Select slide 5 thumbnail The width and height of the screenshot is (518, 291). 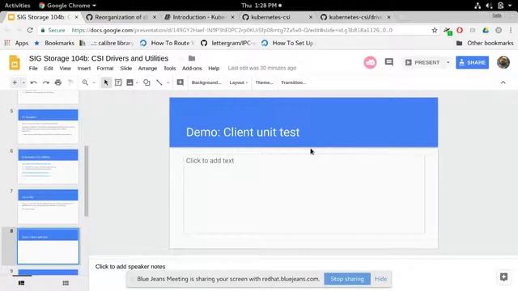coord(49,126)
